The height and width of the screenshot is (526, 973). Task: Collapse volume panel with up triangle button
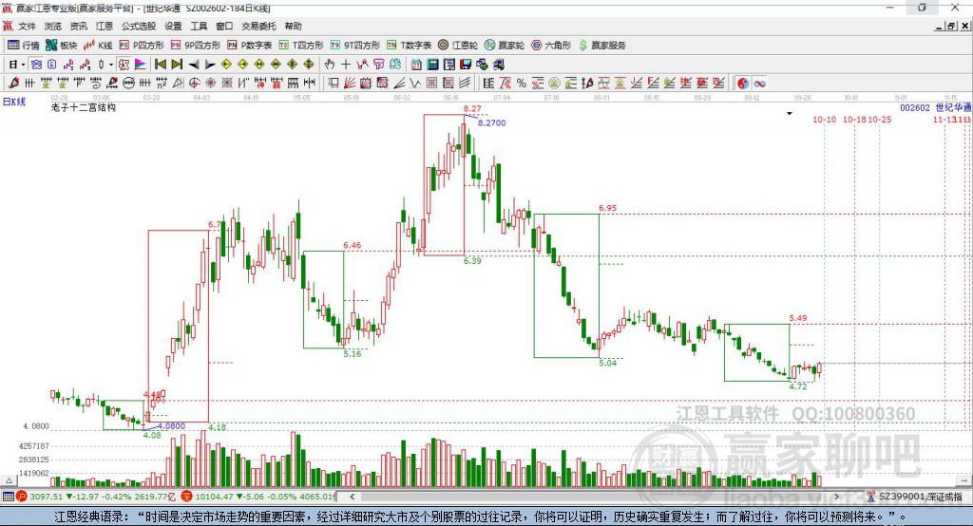(x=10, y=480)
